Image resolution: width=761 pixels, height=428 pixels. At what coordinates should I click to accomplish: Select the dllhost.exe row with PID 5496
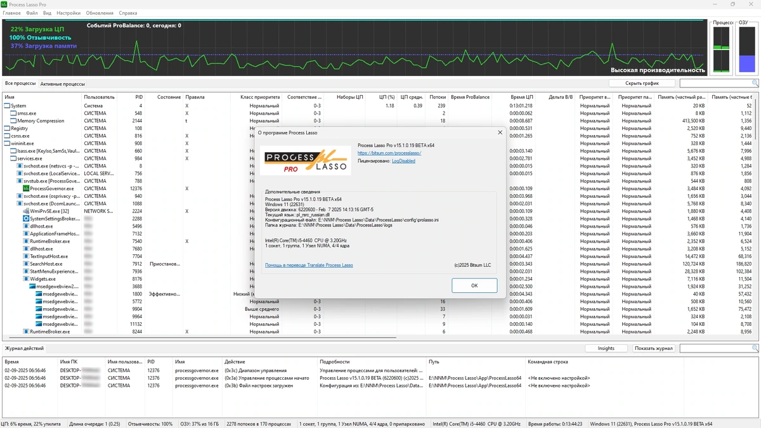(379, 226)
